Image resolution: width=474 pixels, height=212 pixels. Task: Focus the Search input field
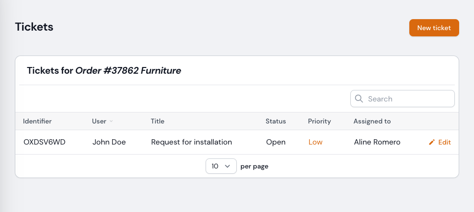click(x=407, y=99)
